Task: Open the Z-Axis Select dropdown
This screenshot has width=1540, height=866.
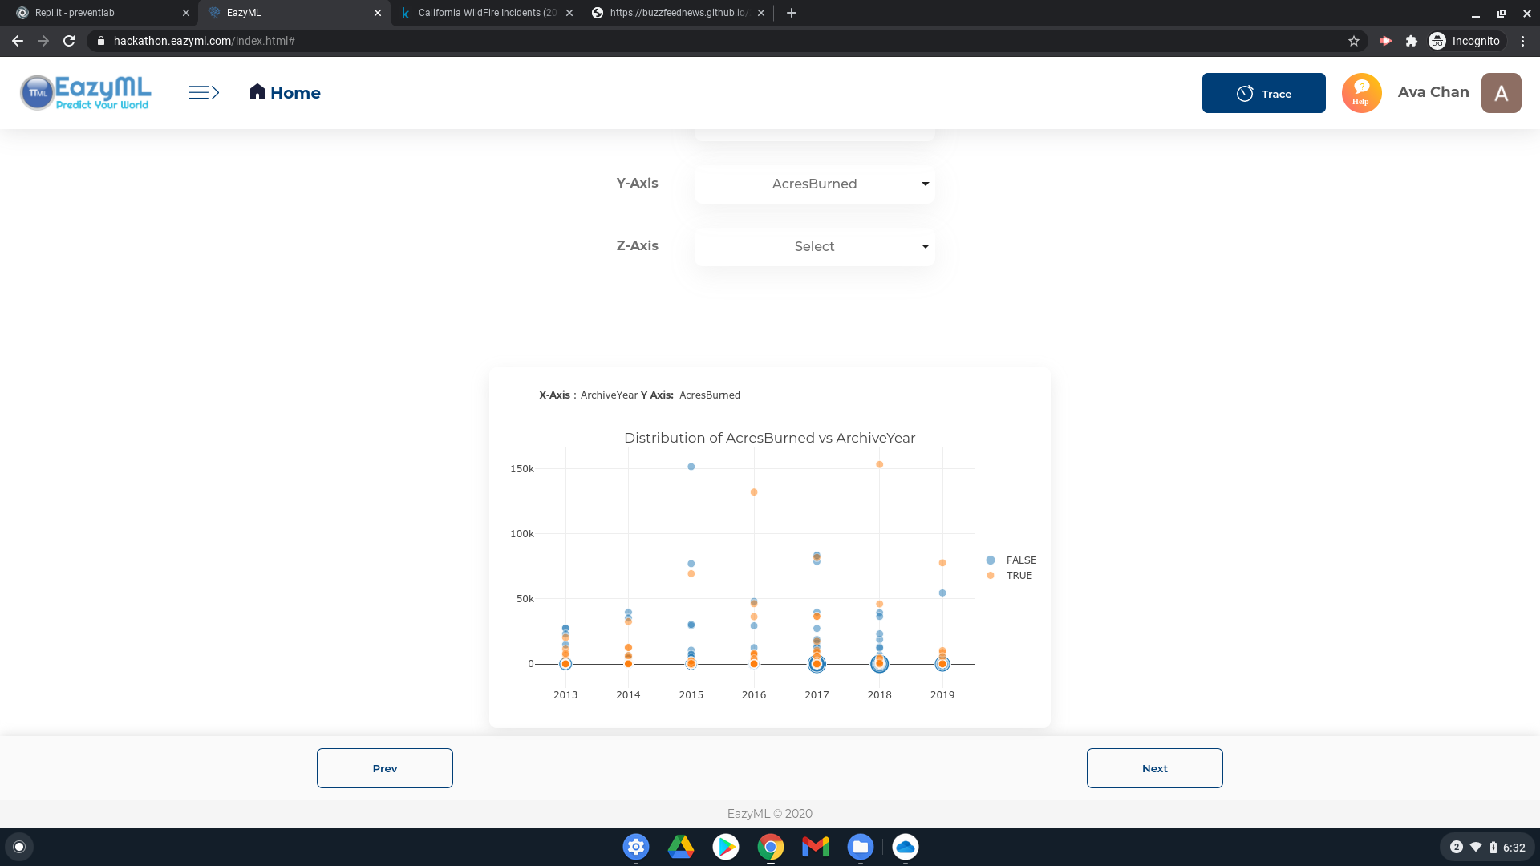Action: tap(814, 246)
